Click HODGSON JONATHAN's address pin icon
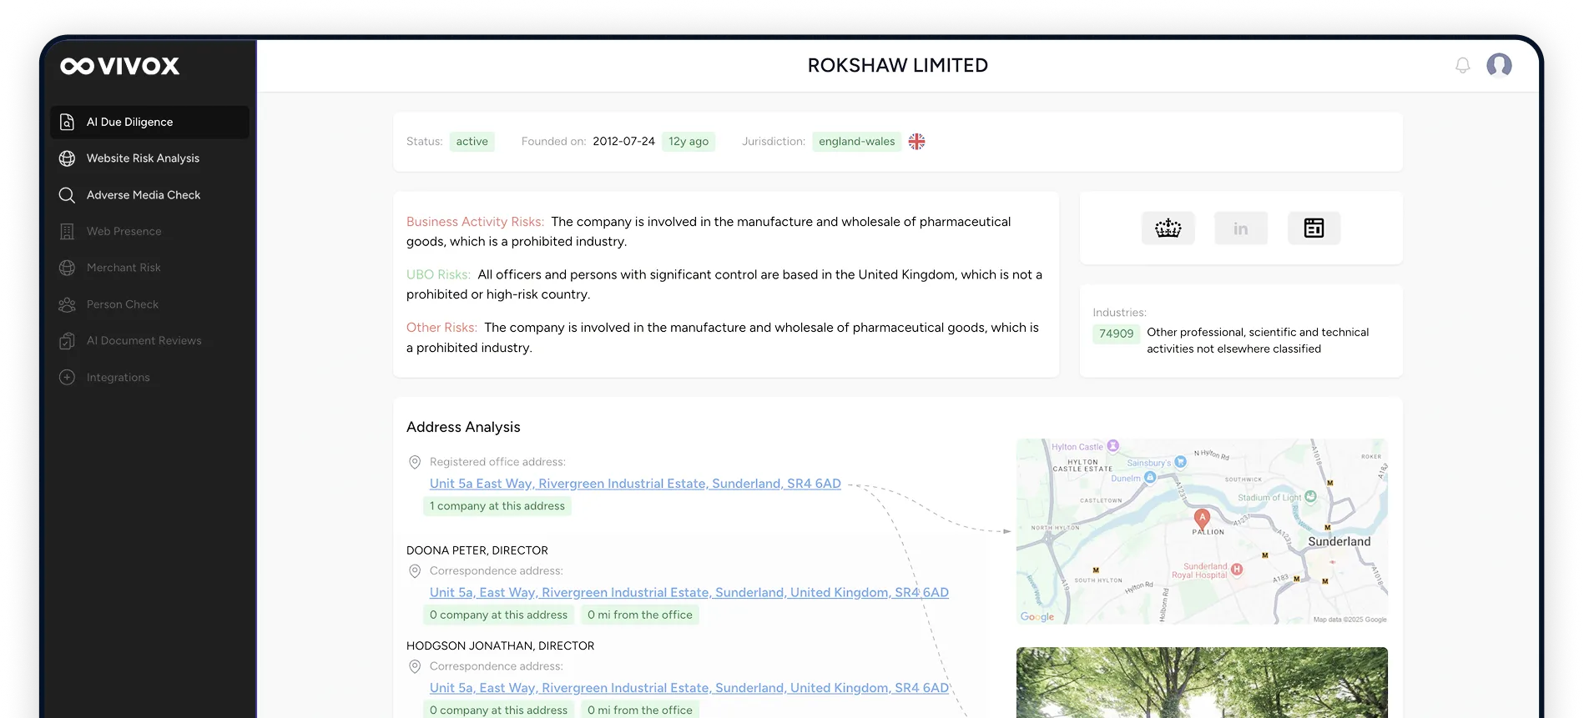This screenshot has width=1584, height=718. pos(415,666)
